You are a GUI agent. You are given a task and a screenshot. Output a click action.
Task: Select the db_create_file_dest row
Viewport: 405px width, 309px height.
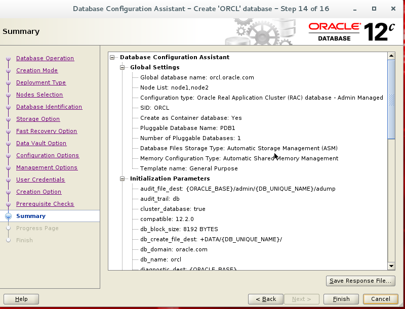pos(211,239)
